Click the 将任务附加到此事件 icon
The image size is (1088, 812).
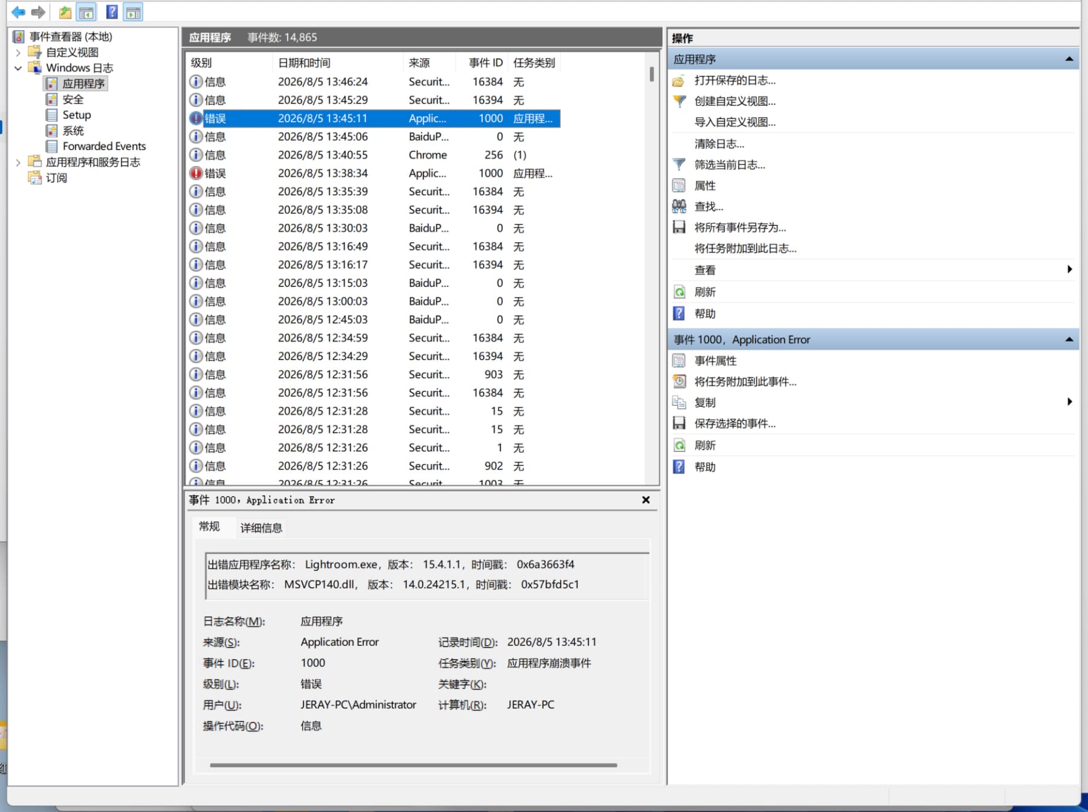tap(679, 382)
